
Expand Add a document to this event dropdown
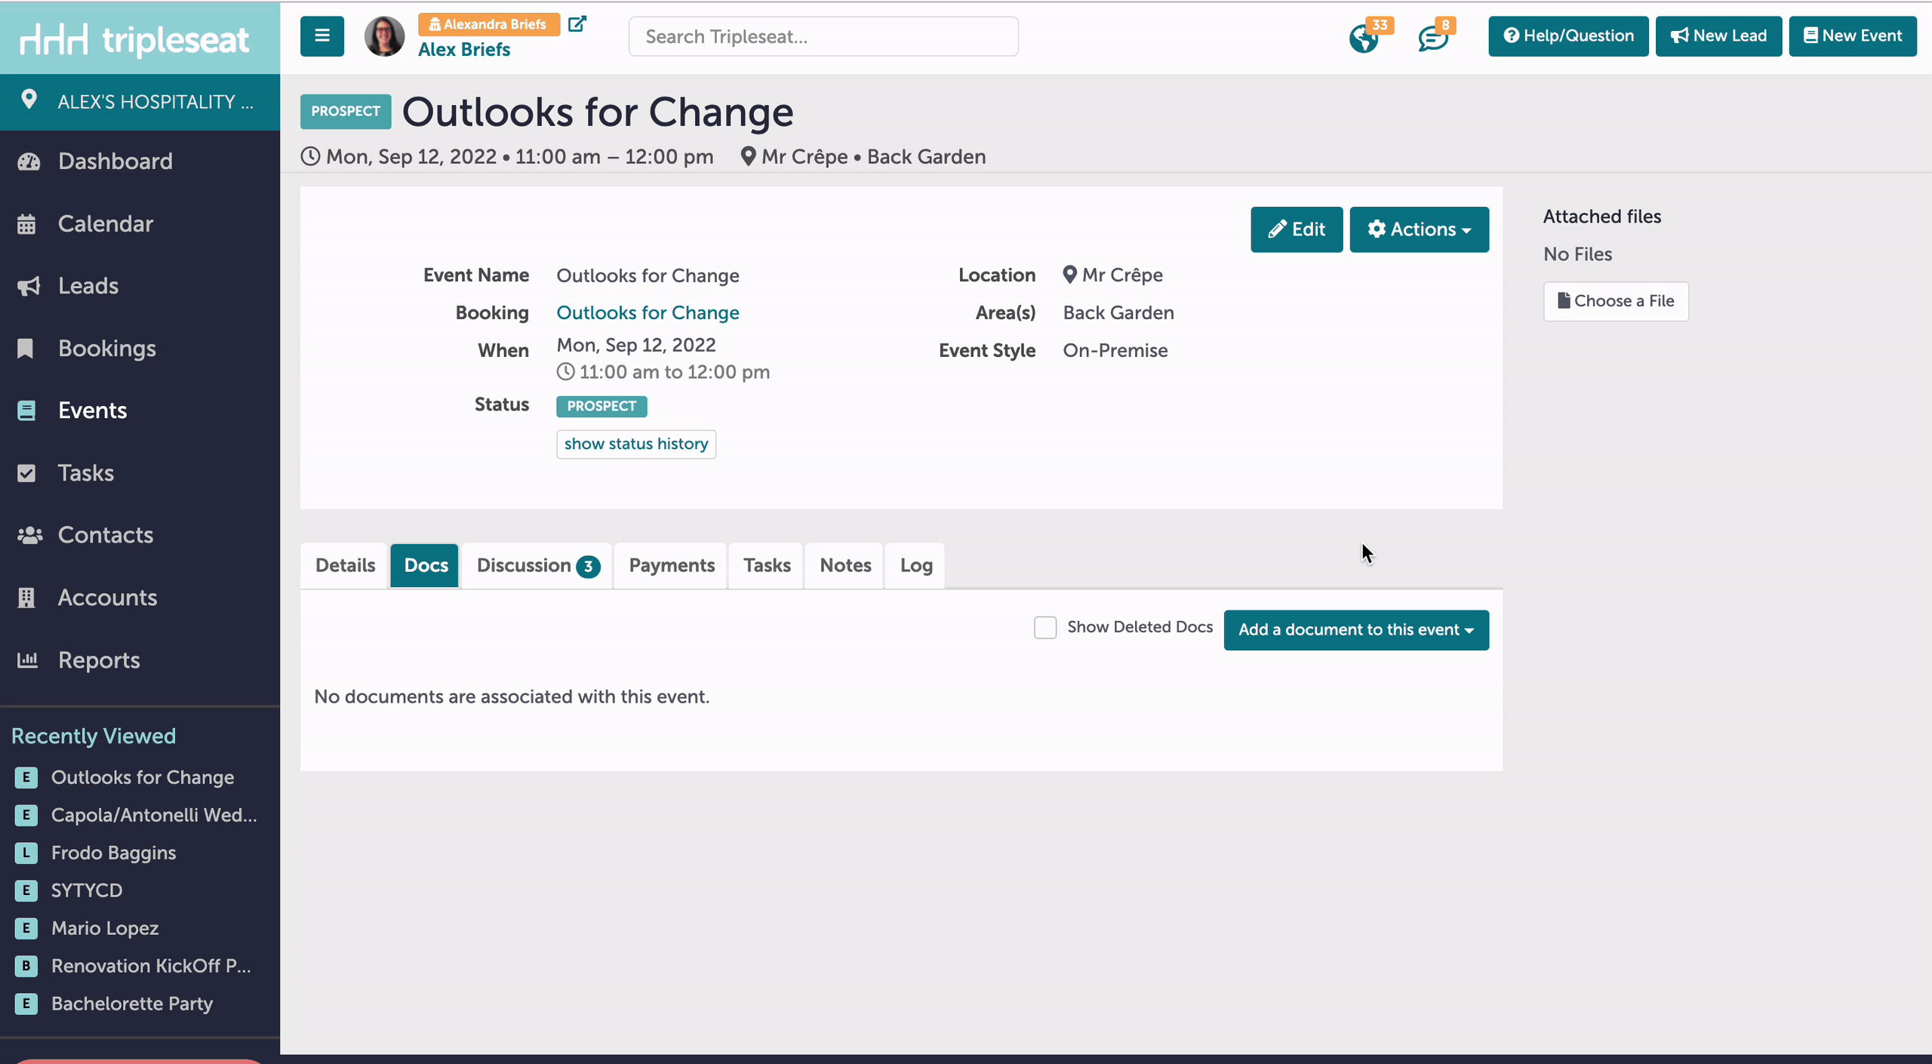(x=1356, y=630)
